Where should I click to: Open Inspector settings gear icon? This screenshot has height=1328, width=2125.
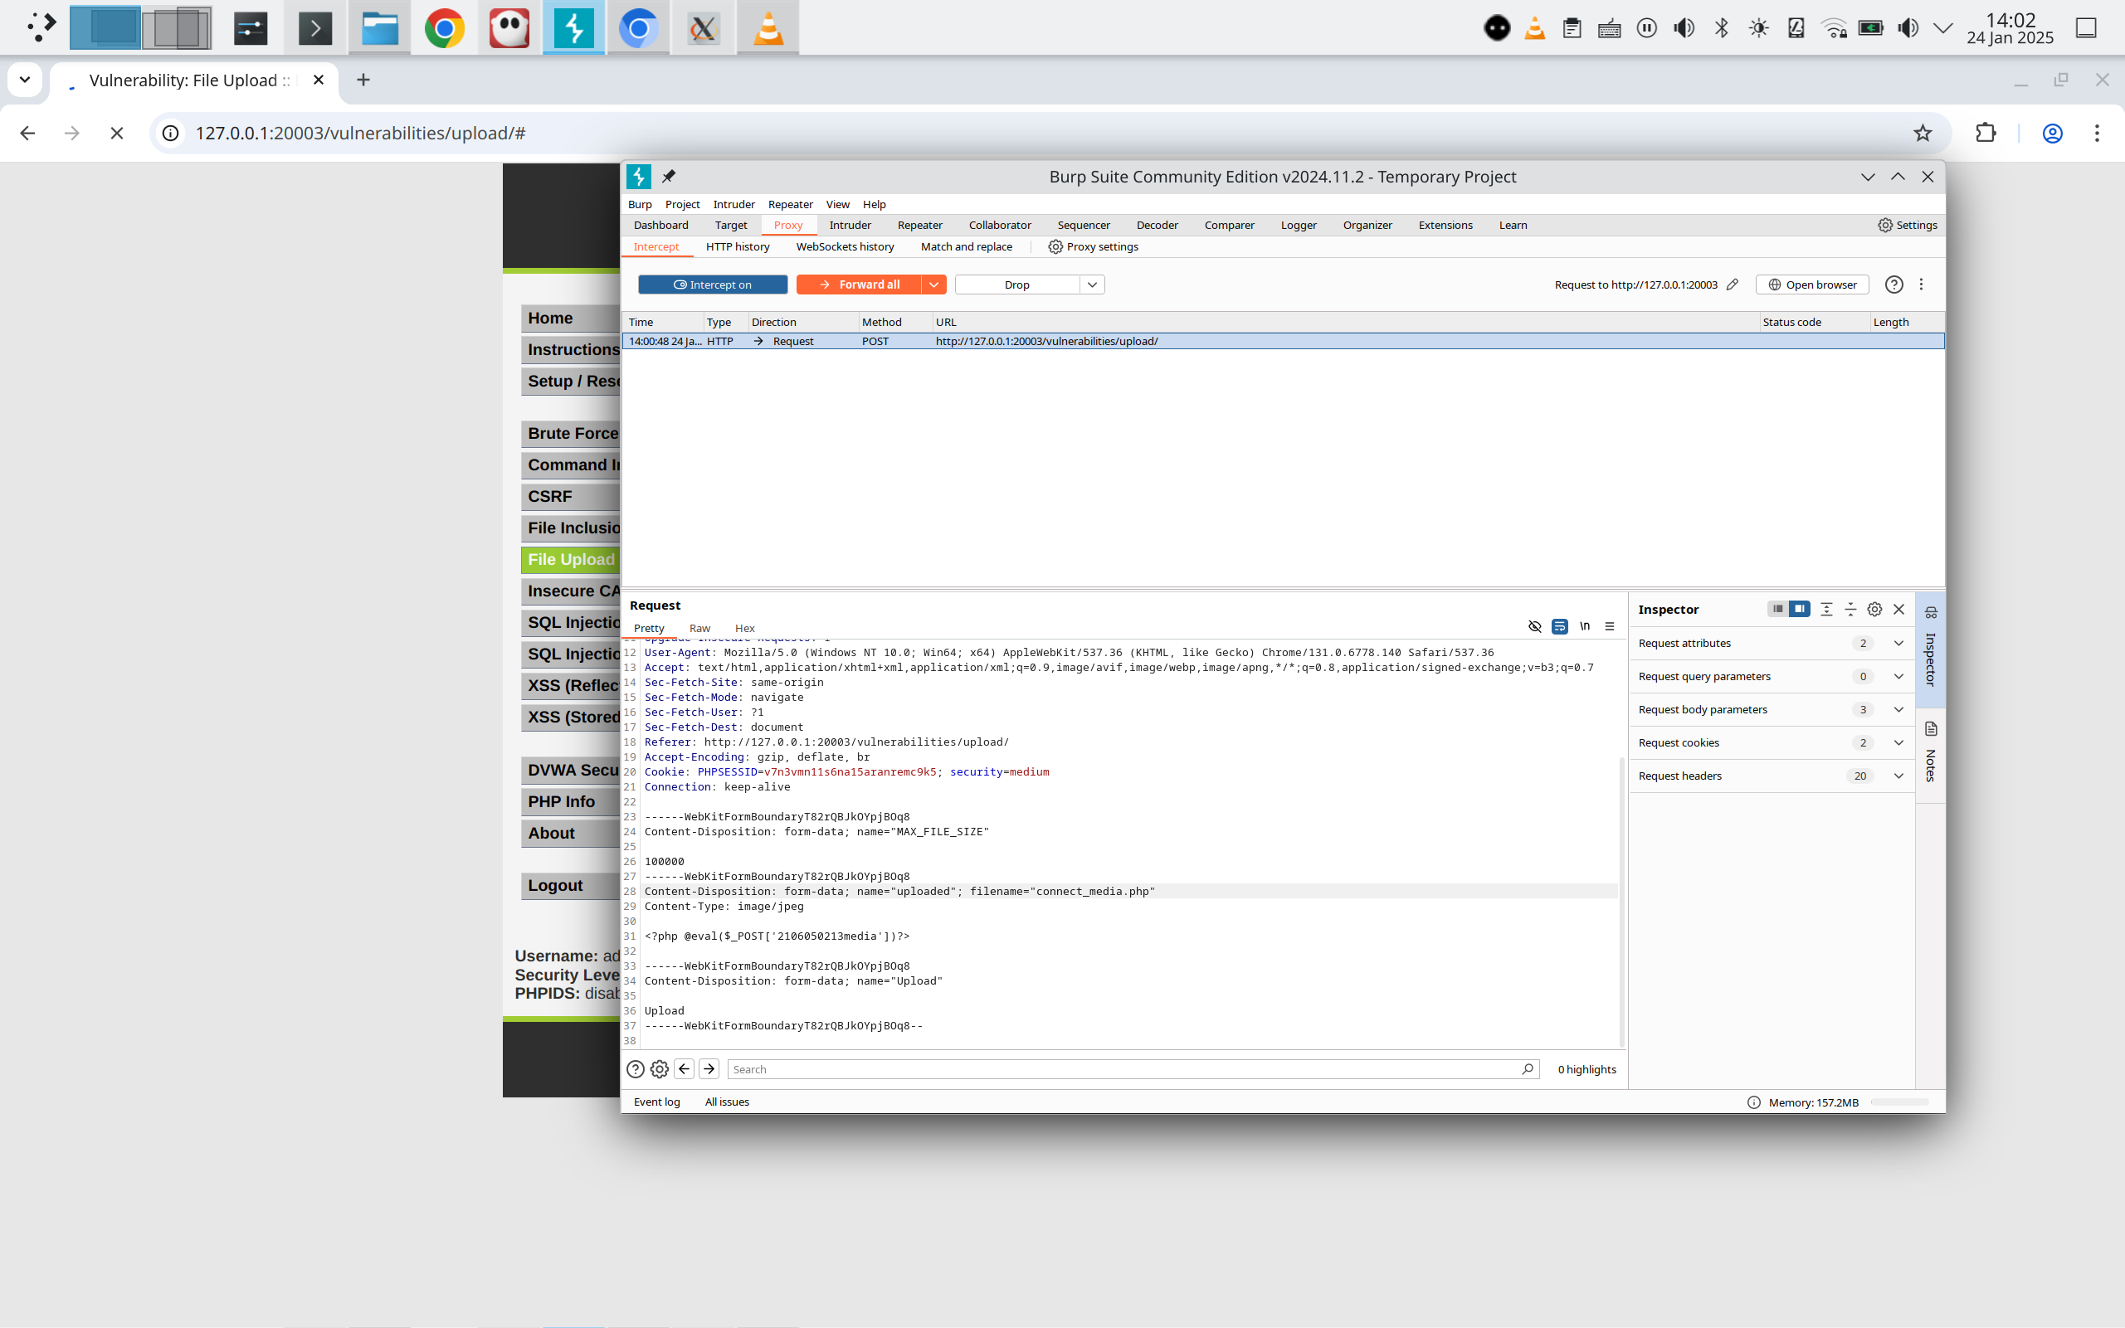(1874, 609)
